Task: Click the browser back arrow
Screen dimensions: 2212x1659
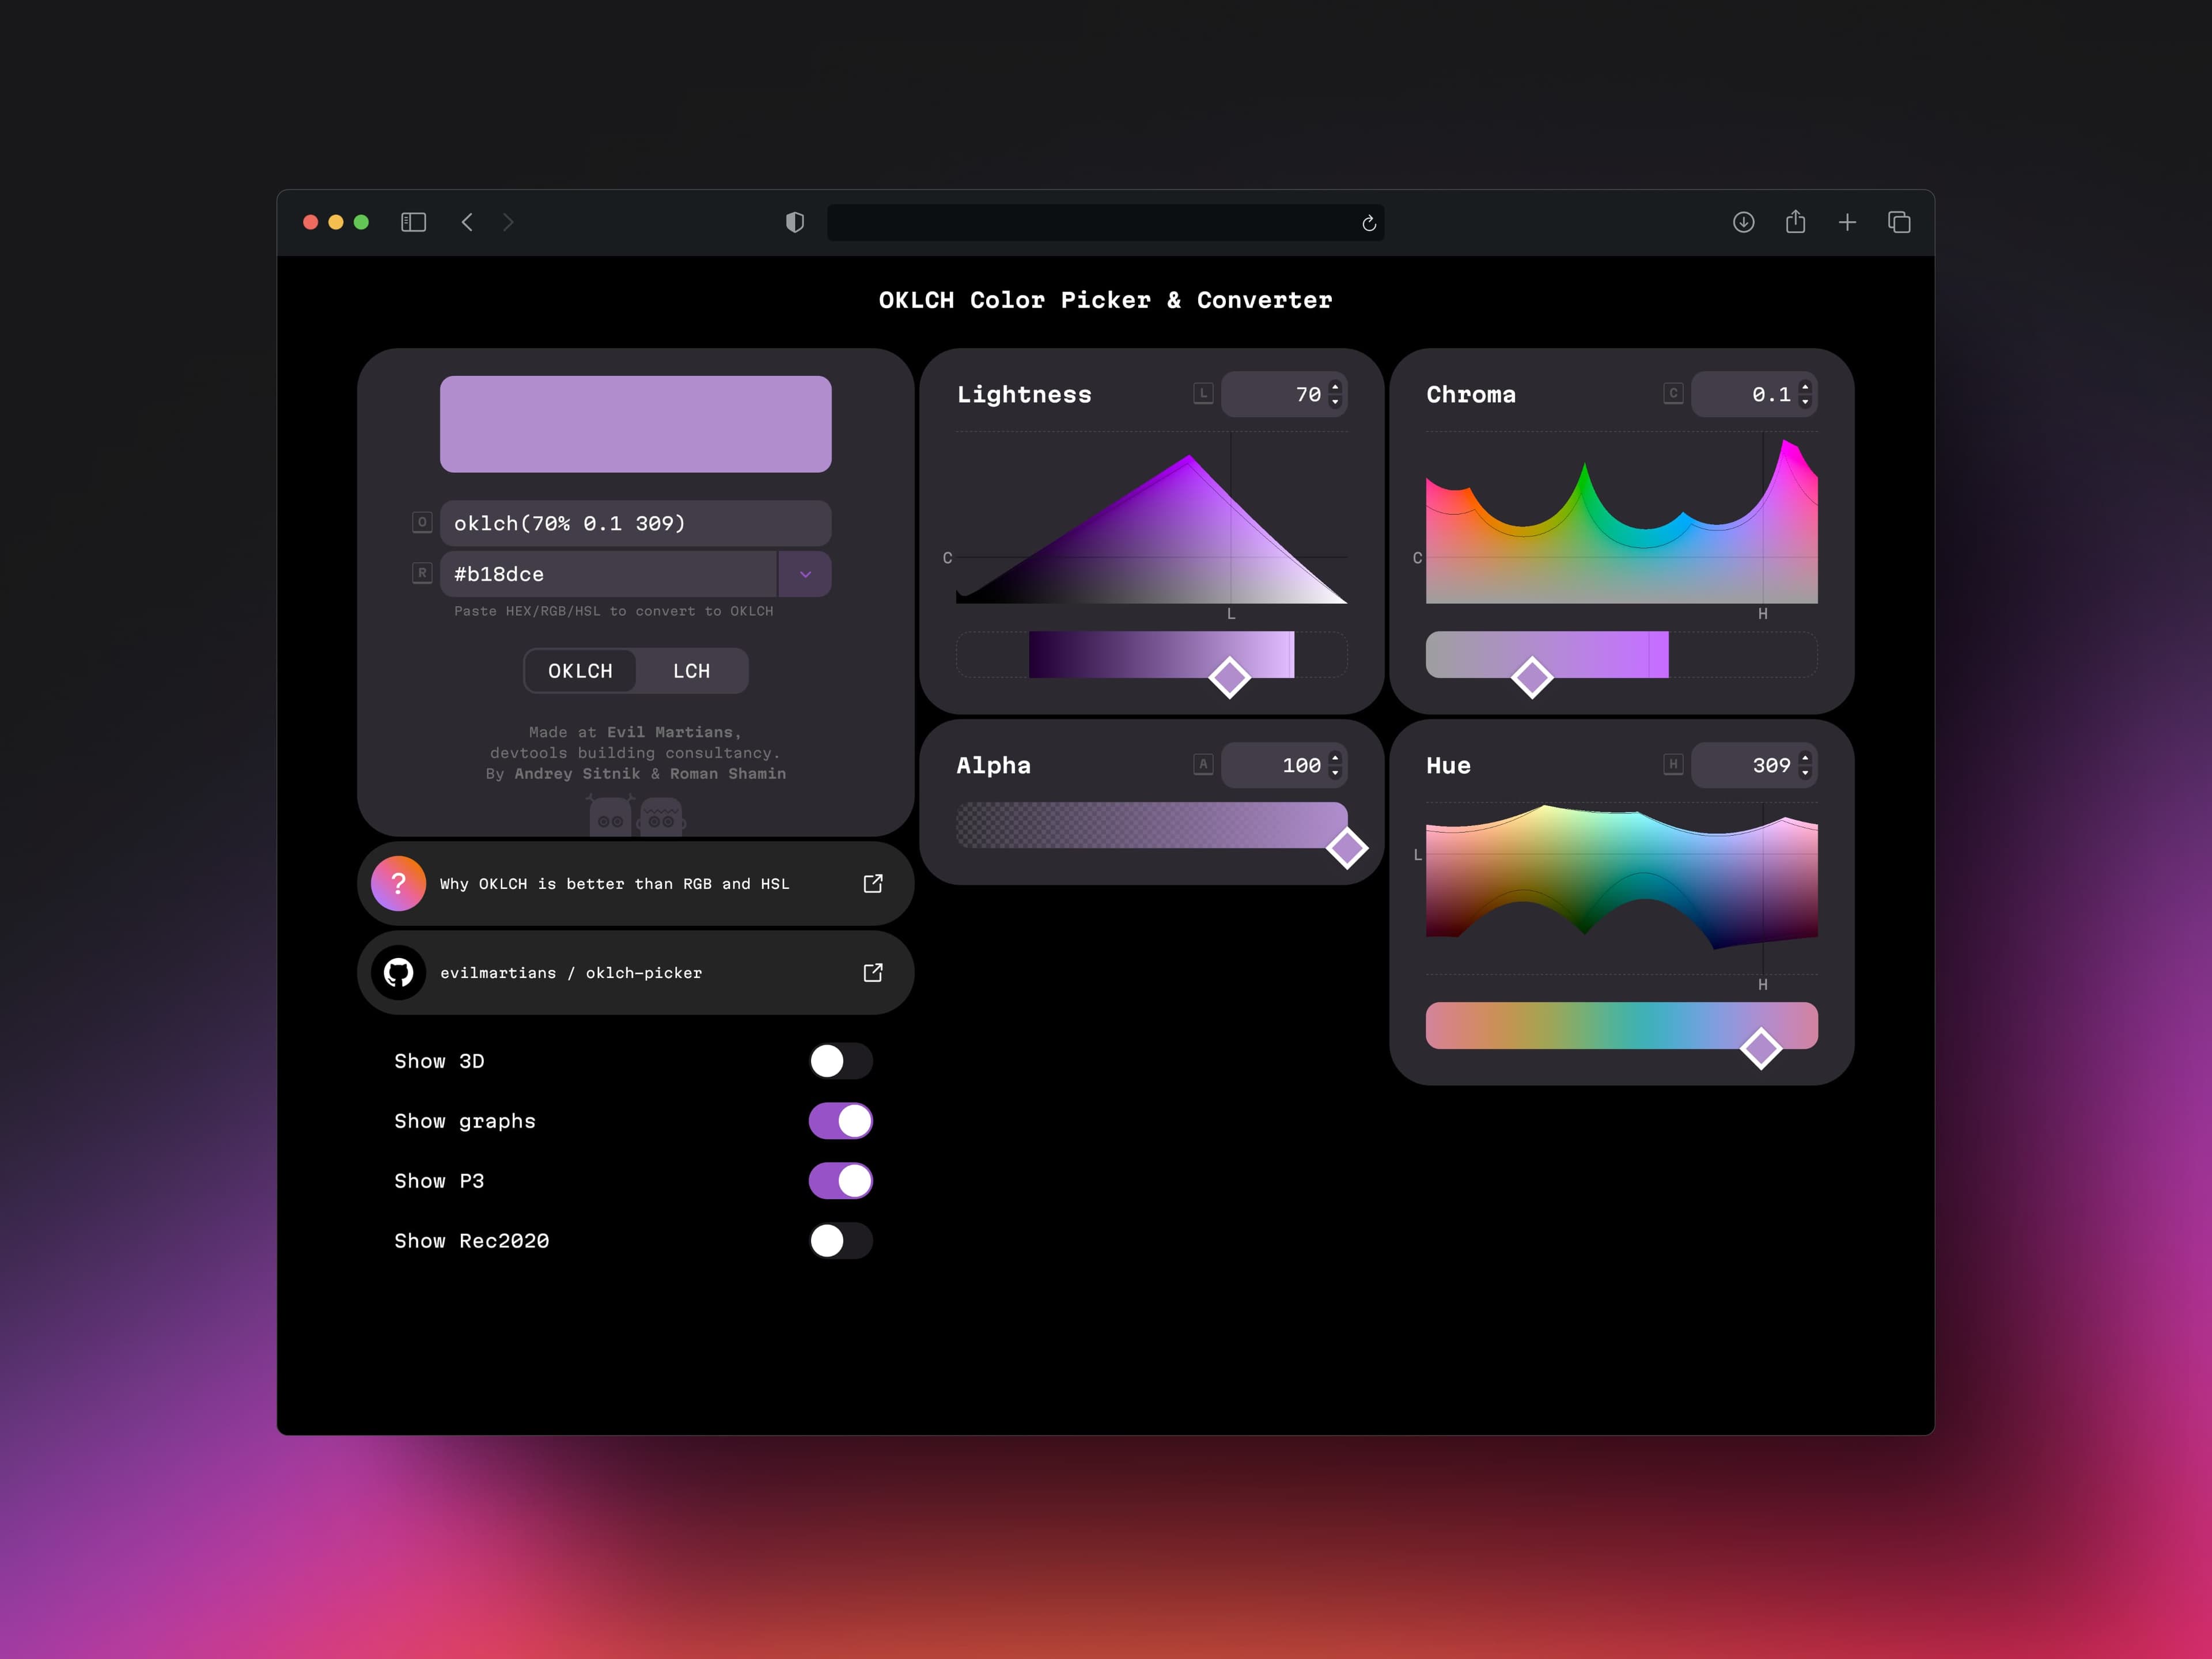Action: (467, 222)
